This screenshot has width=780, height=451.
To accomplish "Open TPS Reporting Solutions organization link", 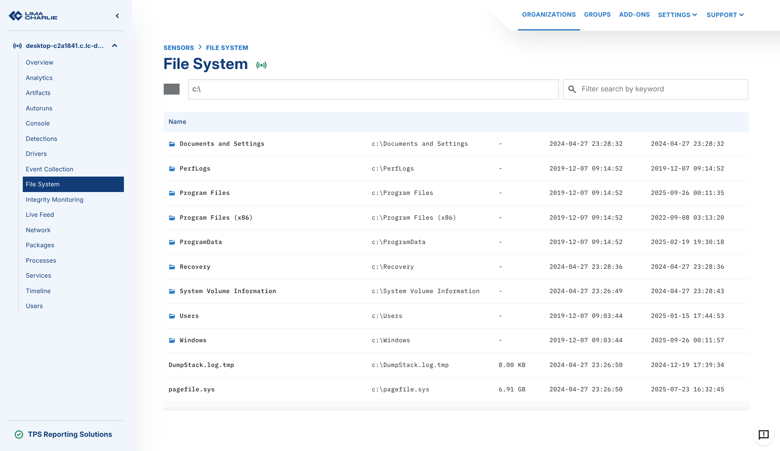I will [70, 434].
